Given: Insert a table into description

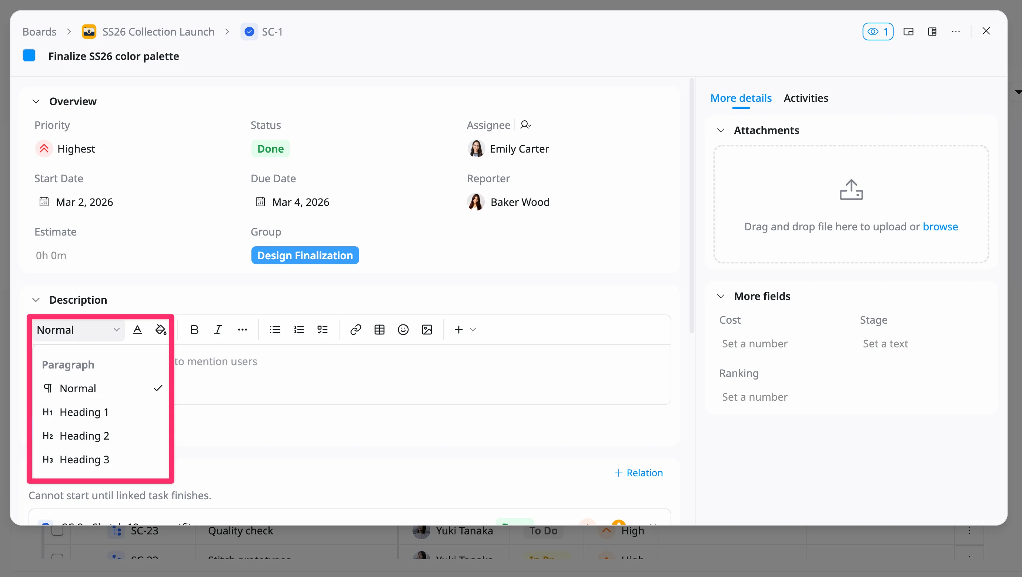Looking at the screenshot, I should [379, 329].
